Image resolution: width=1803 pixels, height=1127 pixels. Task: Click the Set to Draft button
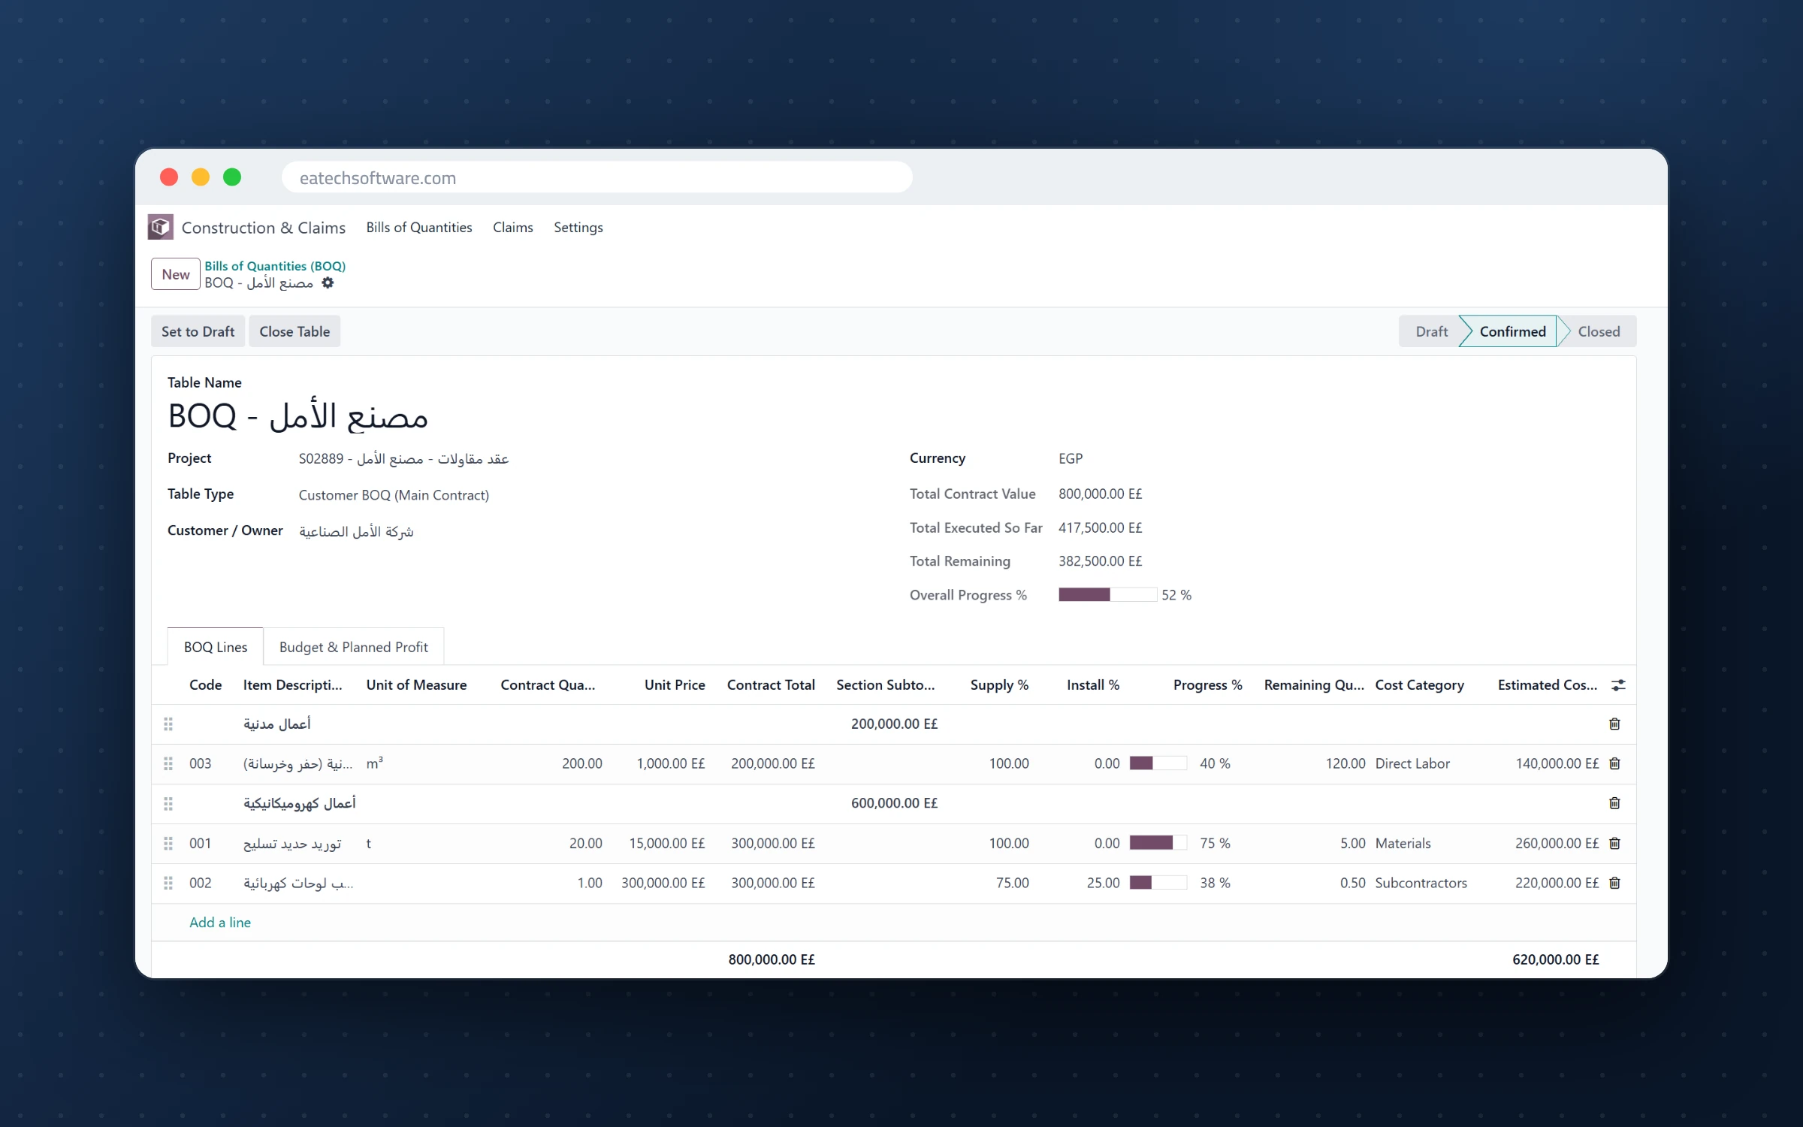coord(198,331)
